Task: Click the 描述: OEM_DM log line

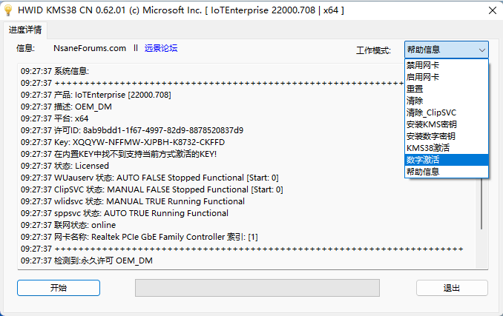Action: click(x=67, y=107)
